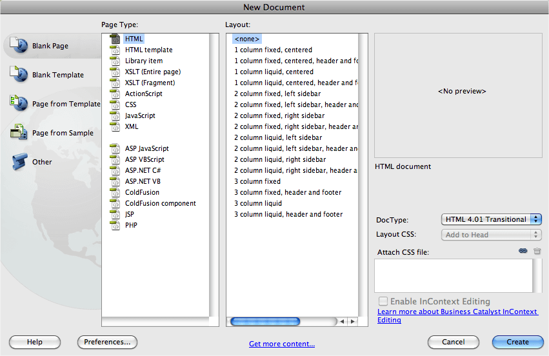Open the Preferences... dialog button
The width and height of the screenshot is (549, 356).
[x=107, y=342]
